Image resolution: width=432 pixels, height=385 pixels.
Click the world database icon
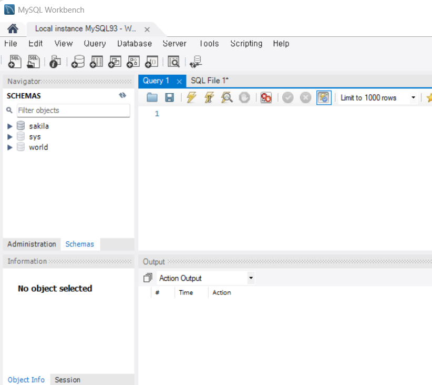[20, 147]
